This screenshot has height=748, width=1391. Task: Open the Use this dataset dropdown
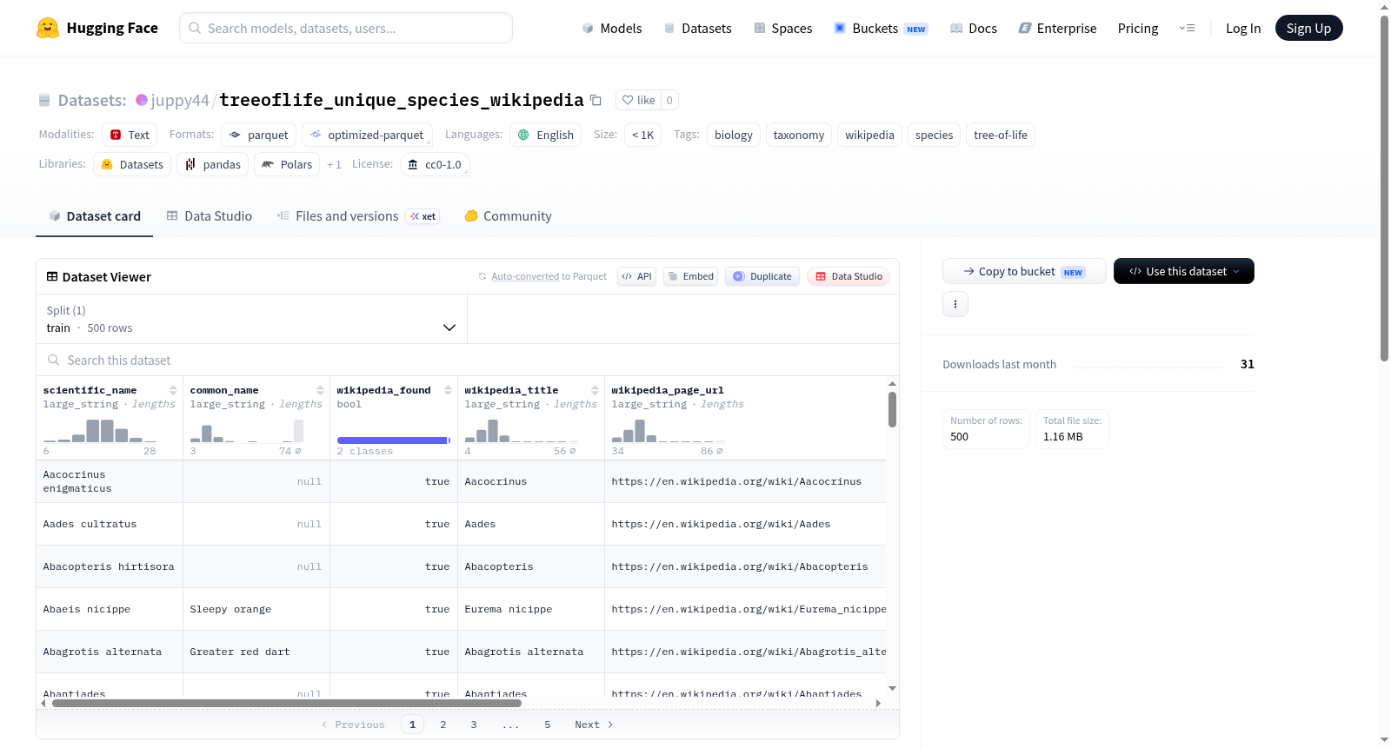1183,271
